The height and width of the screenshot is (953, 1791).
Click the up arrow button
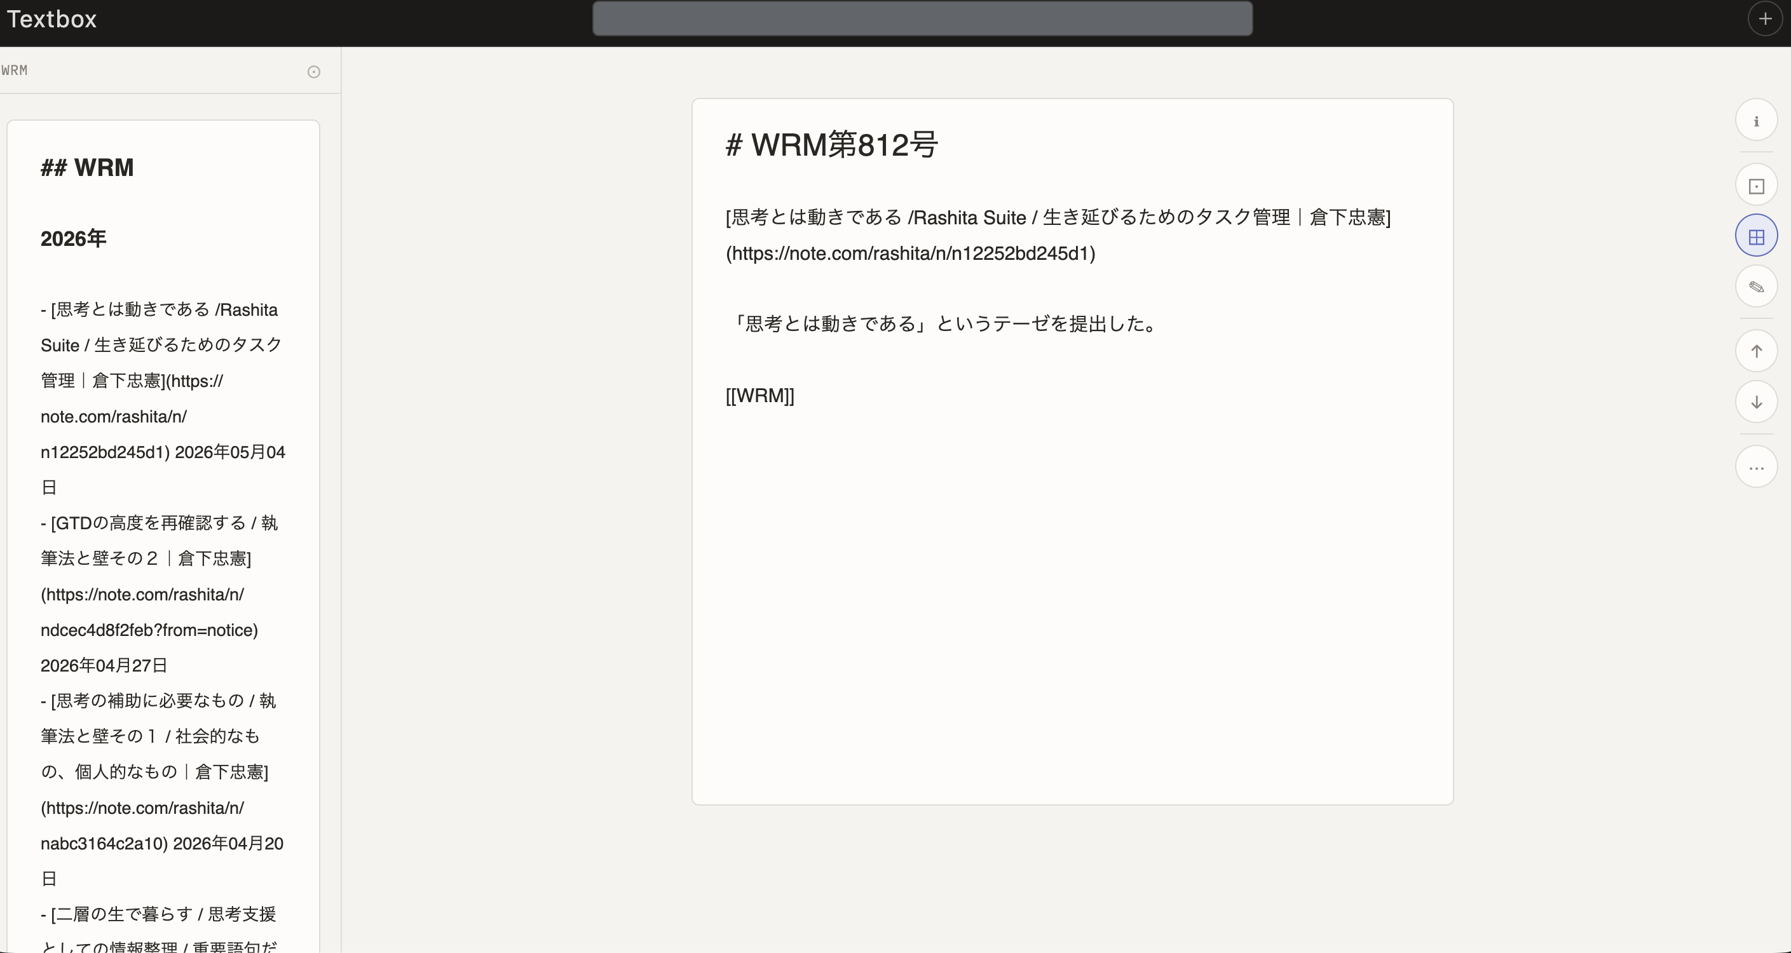click(x=1756, y=352)
